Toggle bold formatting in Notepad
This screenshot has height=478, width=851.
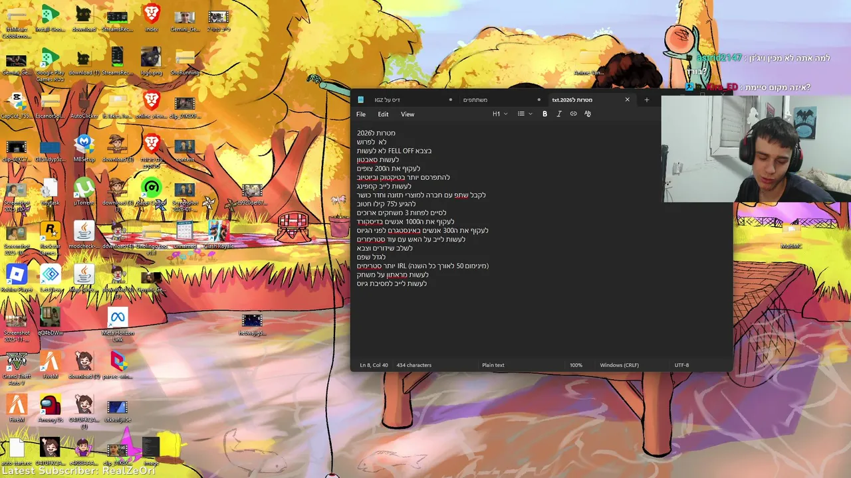(x=545, y=114)
